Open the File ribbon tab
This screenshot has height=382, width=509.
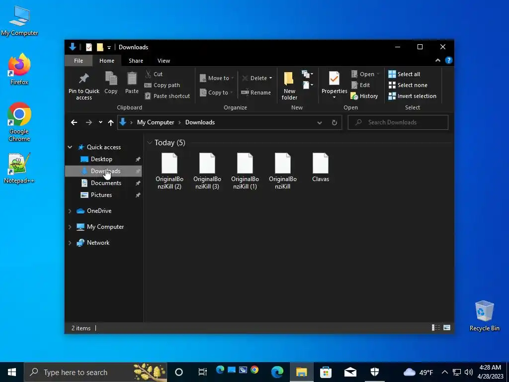point(79,61)
